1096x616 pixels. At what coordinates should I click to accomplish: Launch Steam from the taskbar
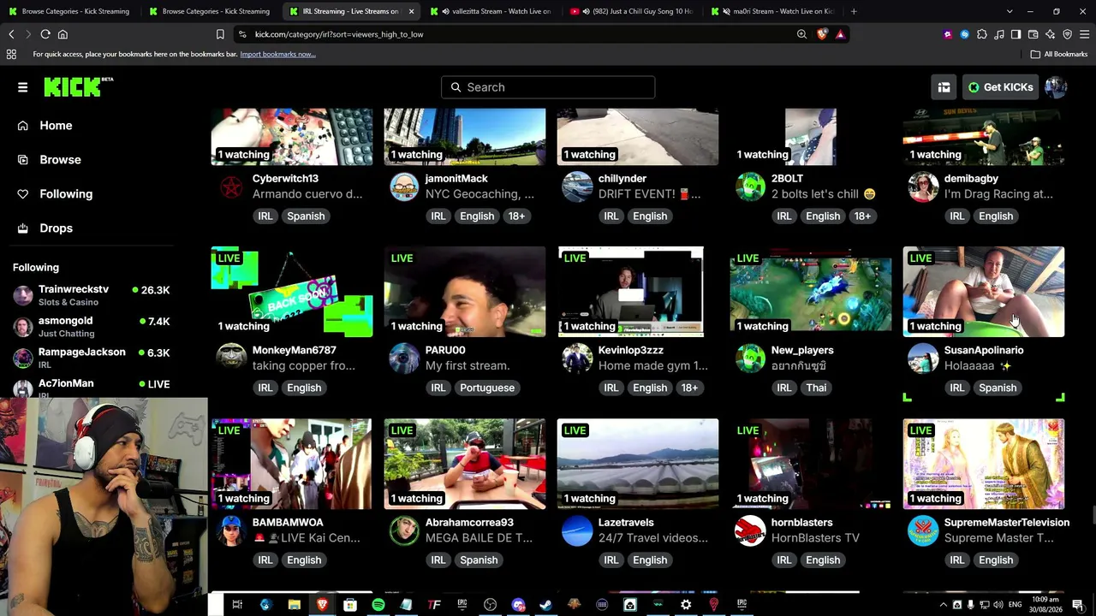(x=545, y=605)
